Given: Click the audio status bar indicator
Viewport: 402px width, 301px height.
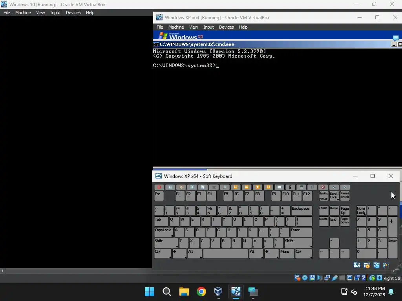Looking at the screenshot, I should tap(320, 278).
